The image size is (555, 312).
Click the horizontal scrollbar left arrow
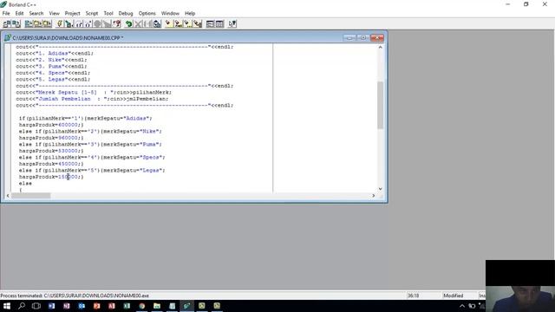8,196
